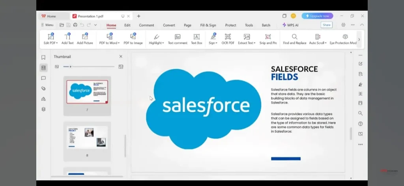
Task: Switch to the Comment tab
Action: click(146, 25)
